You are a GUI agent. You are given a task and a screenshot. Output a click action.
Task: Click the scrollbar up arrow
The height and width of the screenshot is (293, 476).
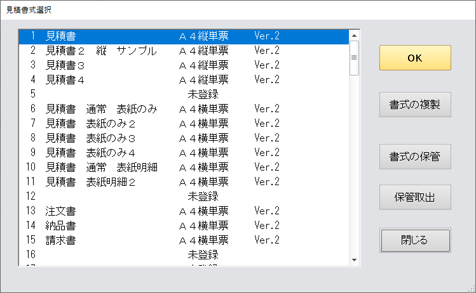point(355,35)
